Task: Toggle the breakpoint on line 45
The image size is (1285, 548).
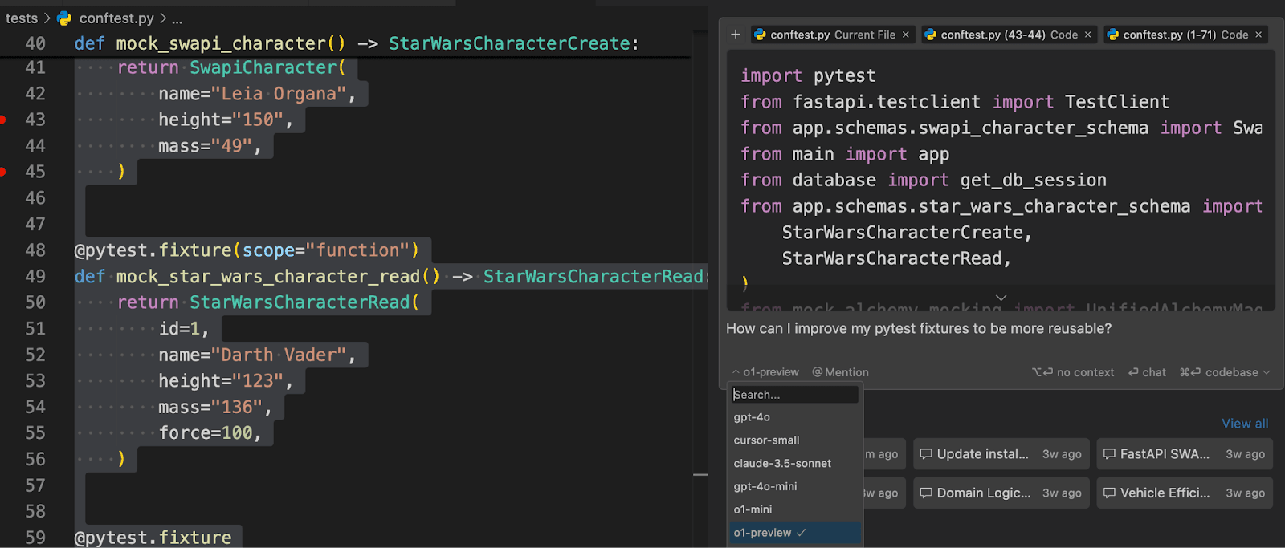Action: click(3, 172)
